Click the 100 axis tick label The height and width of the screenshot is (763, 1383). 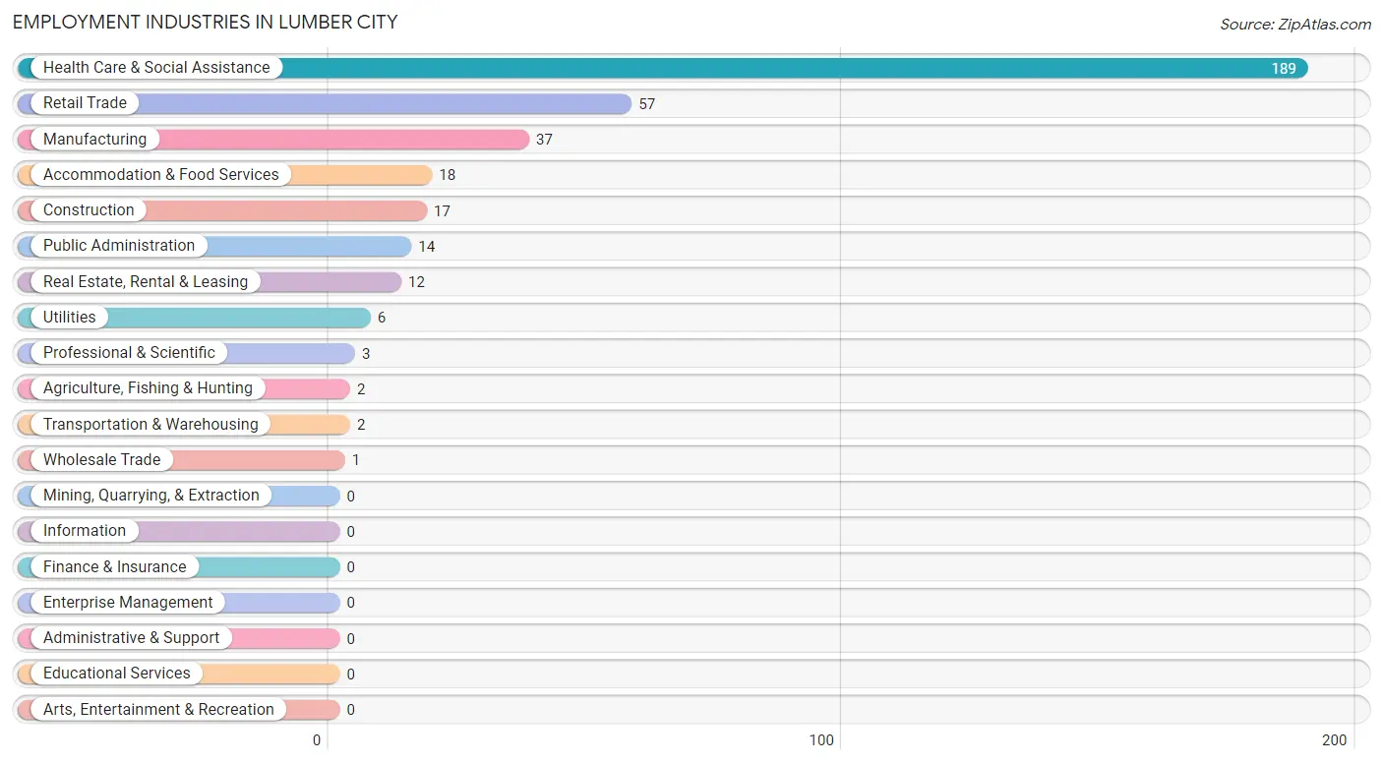point(821,740)
